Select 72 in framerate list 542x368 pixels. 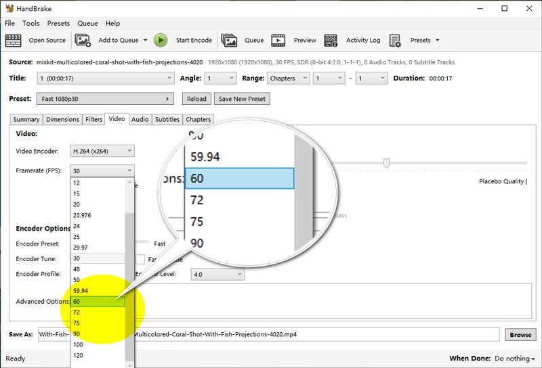[x=98, y=312]
